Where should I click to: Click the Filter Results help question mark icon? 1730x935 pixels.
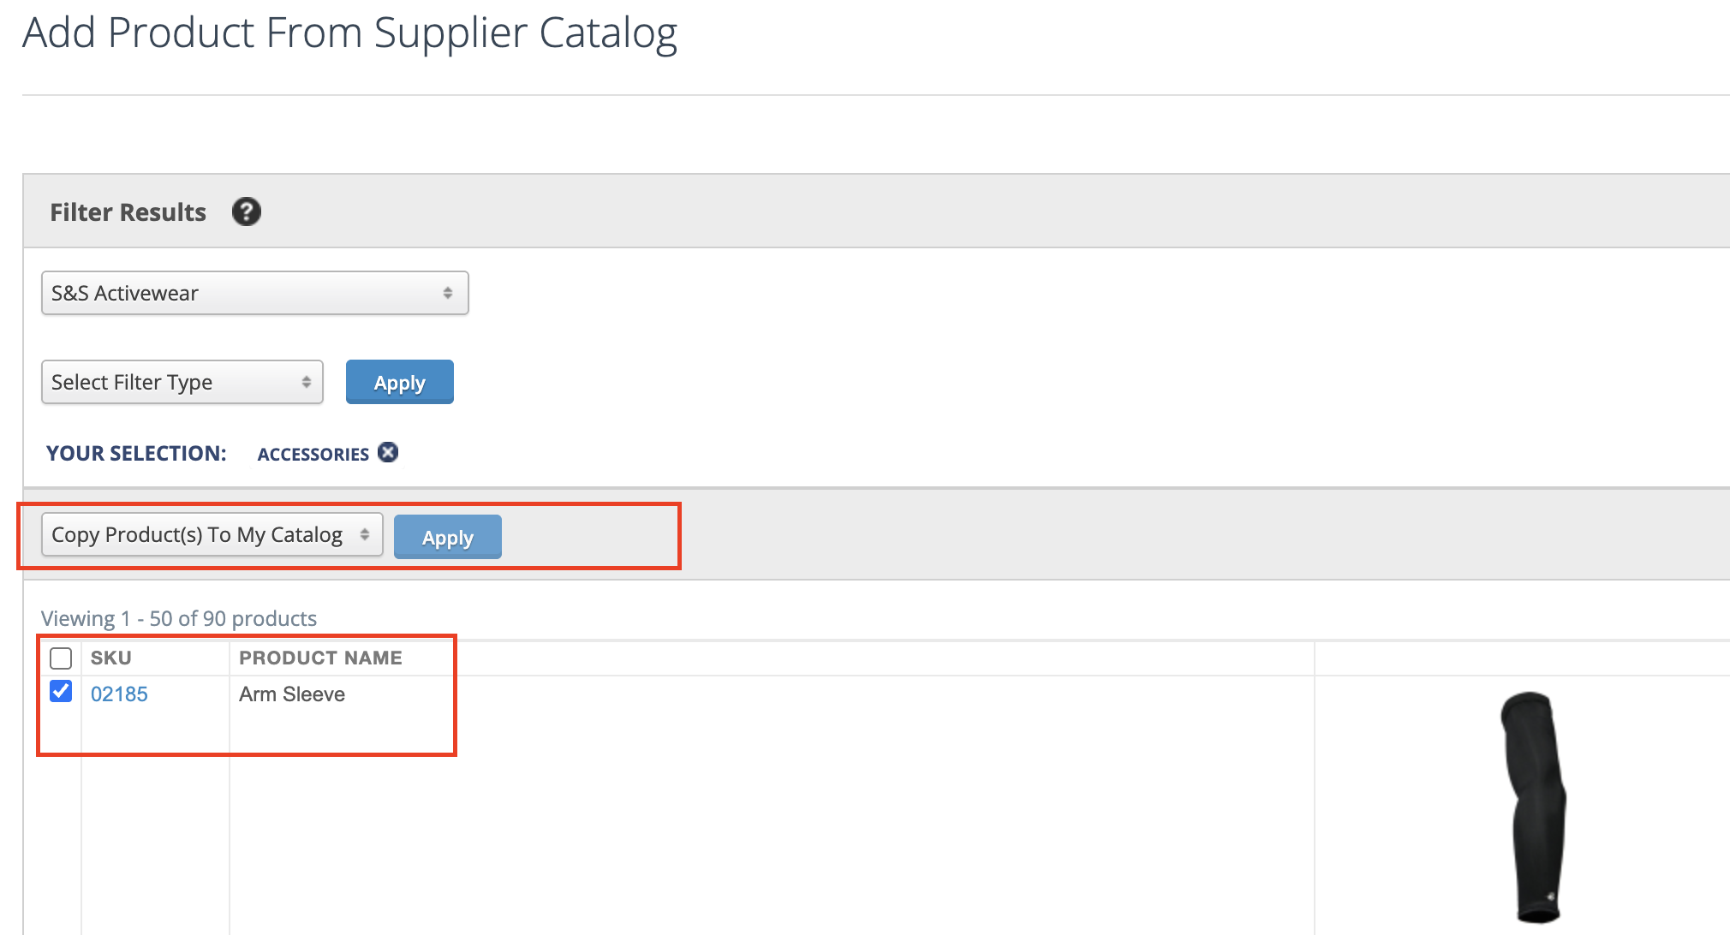247,211
